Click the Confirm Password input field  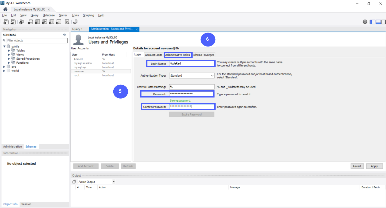click(x=192, y=107)
